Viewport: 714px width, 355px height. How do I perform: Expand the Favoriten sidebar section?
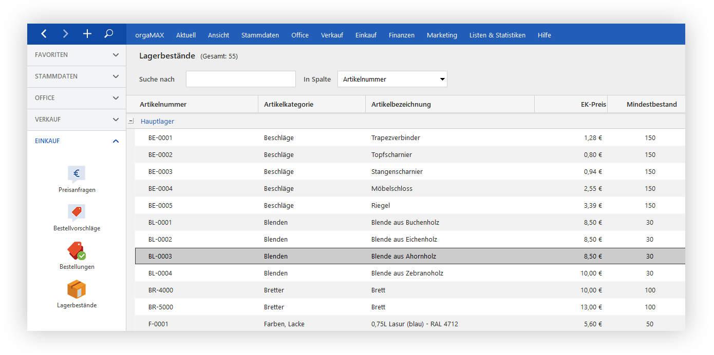coord(77,55)
